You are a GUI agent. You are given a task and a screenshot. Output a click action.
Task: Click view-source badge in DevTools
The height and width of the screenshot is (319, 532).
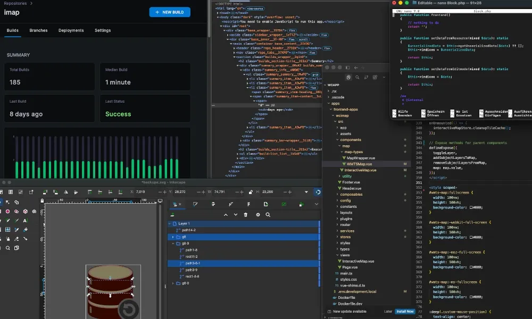coord(255,9)
